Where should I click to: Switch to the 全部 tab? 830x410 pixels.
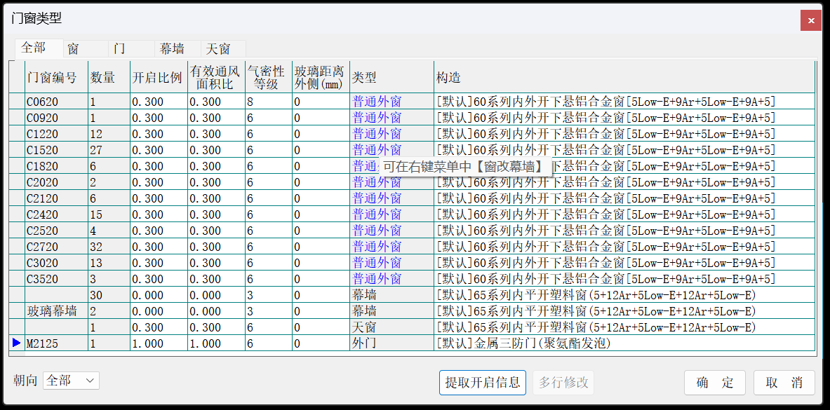tap(34, 48)
